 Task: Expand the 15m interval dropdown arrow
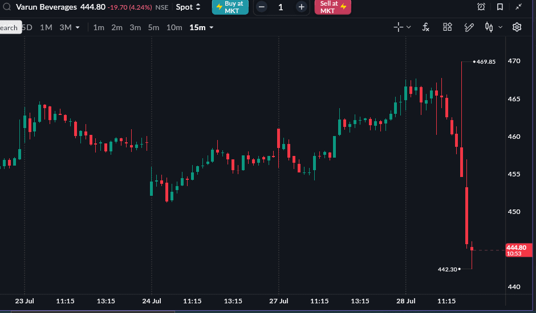pos(211,27)
